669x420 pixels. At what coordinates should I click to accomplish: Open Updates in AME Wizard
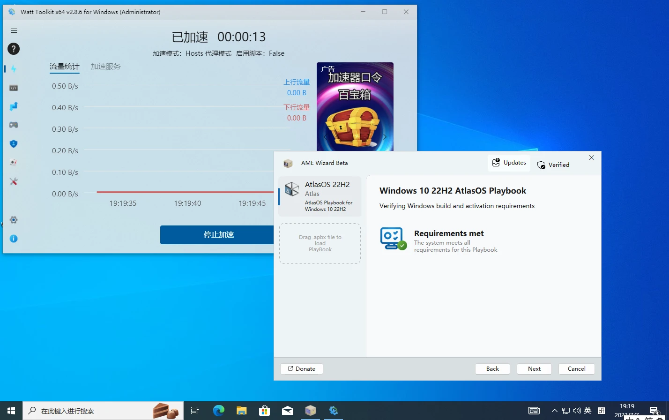pos(509,163)
